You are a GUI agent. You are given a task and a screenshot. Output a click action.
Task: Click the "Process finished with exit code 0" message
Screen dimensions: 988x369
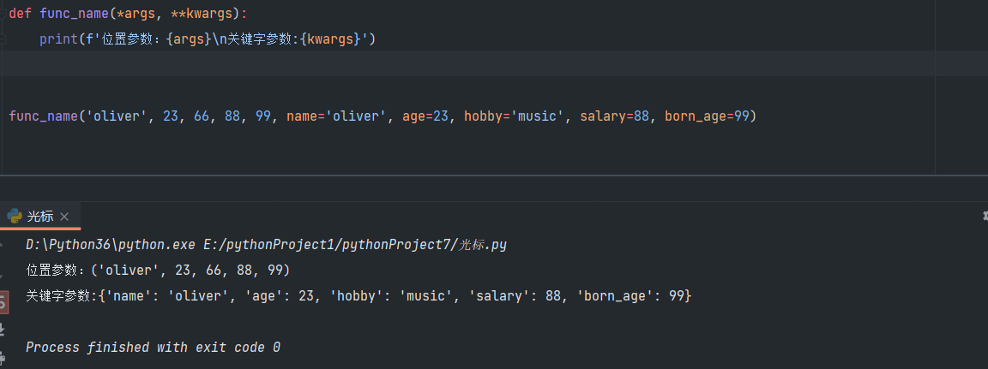[153, 348]
